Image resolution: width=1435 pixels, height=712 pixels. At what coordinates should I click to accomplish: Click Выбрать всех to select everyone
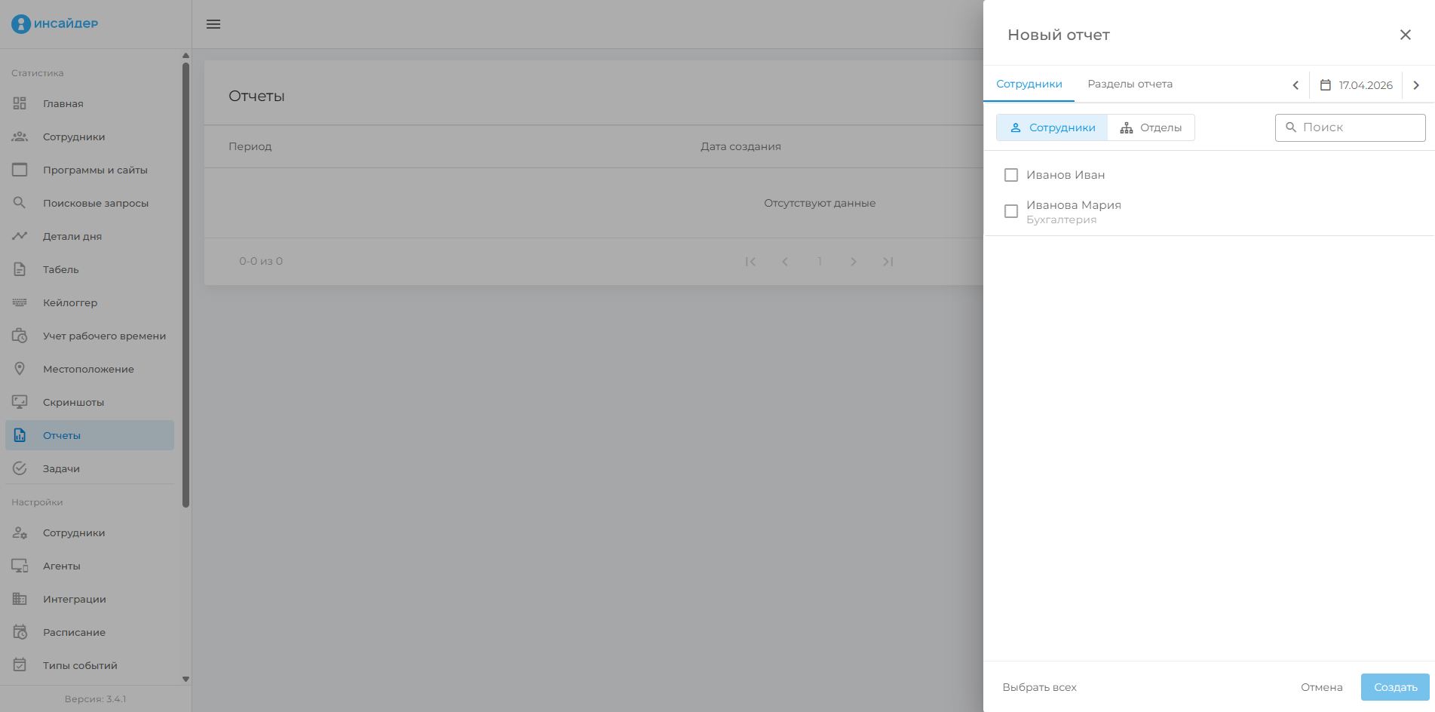point(1039,687)
